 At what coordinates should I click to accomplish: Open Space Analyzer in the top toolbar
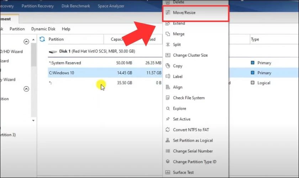pyautogui.click(x=111, y=6)
